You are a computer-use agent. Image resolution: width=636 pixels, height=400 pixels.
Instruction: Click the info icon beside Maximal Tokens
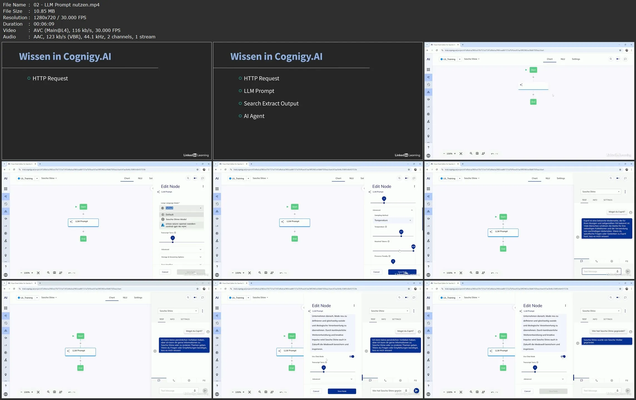(x=388, y=241)
